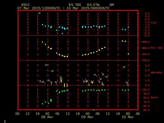The width and height of the screenshot is (164, 123).
Task: Click the highest cyan temperature point near 5.0
Action: pyautogui.click(x=39, y=13)
